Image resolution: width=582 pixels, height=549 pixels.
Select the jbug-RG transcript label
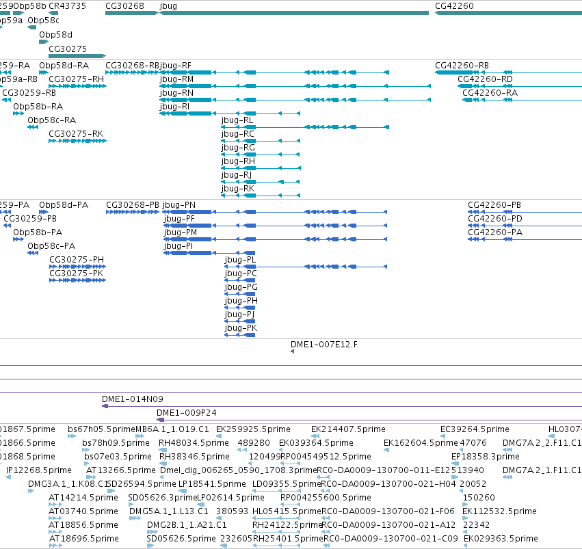(x=238, y=148)
